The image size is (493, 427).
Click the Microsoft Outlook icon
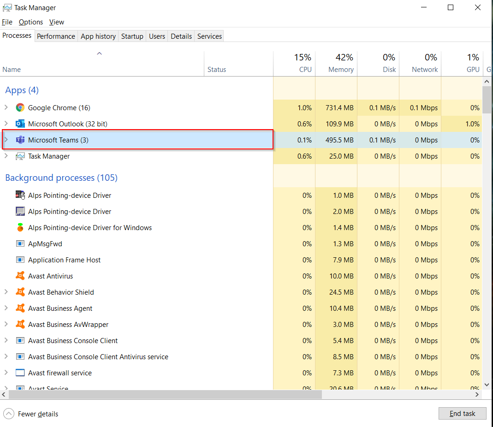pos(20,124)
